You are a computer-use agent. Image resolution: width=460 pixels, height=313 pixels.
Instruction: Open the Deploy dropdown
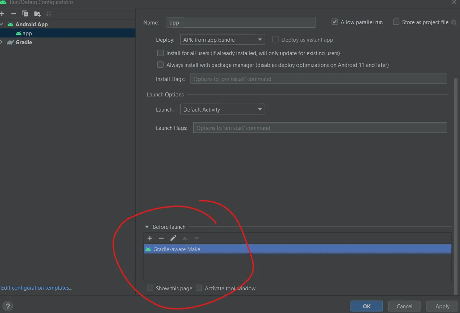[x=222, y=40]
